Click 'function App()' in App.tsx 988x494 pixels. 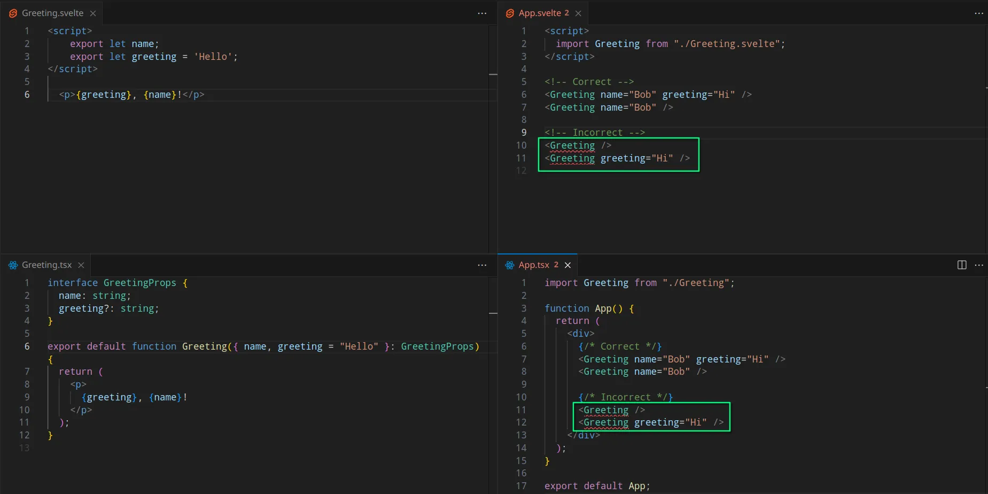pyautogui.click(x=584, y=308)
